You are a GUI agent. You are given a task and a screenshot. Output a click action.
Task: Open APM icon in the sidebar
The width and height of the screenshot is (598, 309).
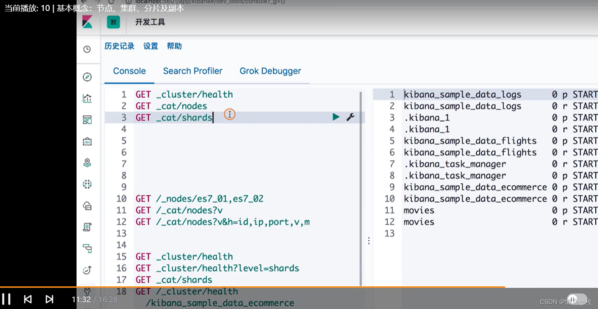click(x=87, y=248)
